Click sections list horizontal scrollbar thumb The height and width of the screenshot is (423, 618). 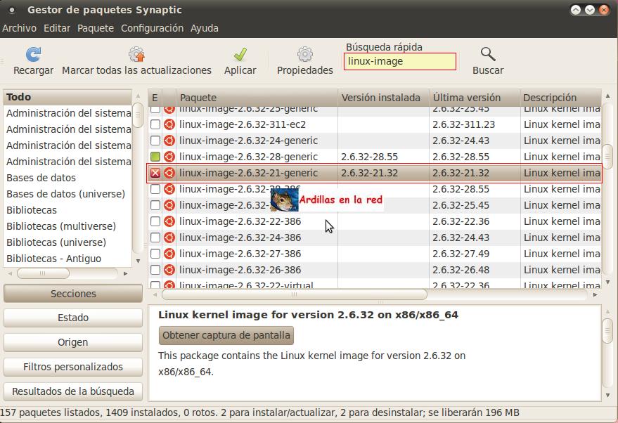pyautogui.click(x=43, y=273)
